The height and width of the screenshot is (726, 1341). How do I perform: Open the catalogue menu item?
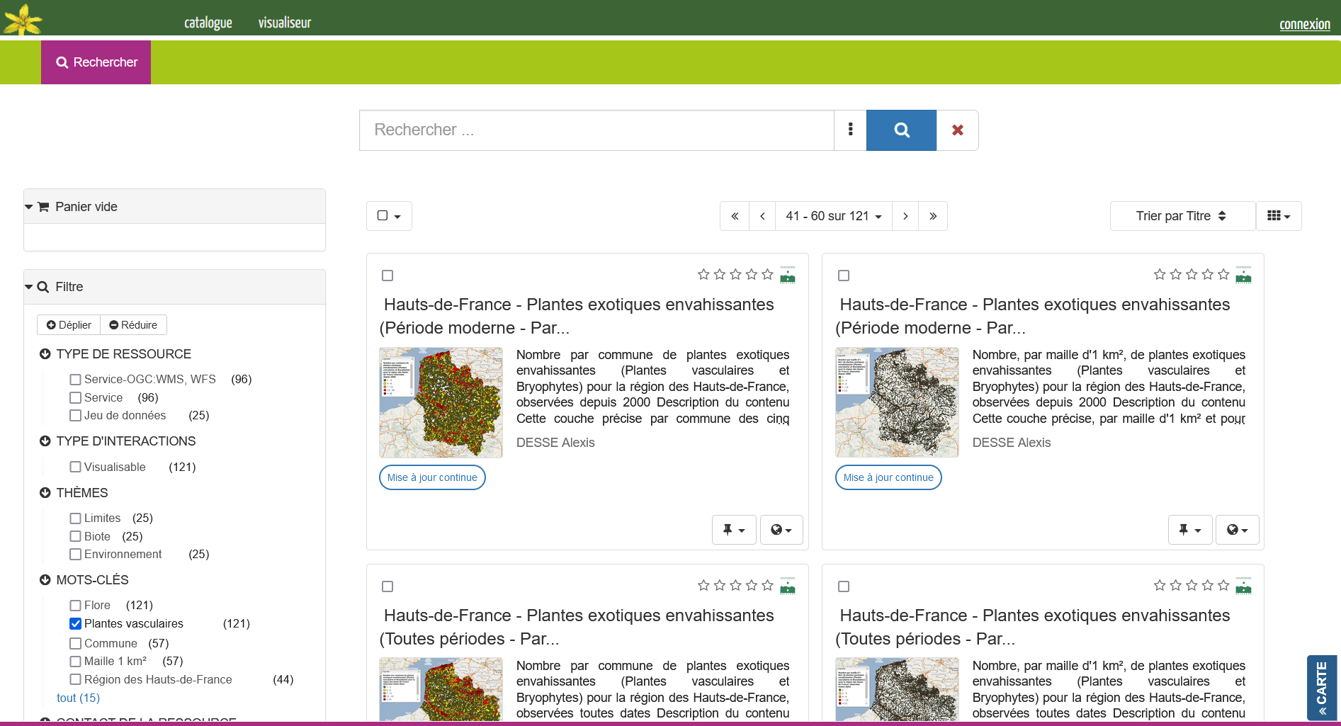208,22
